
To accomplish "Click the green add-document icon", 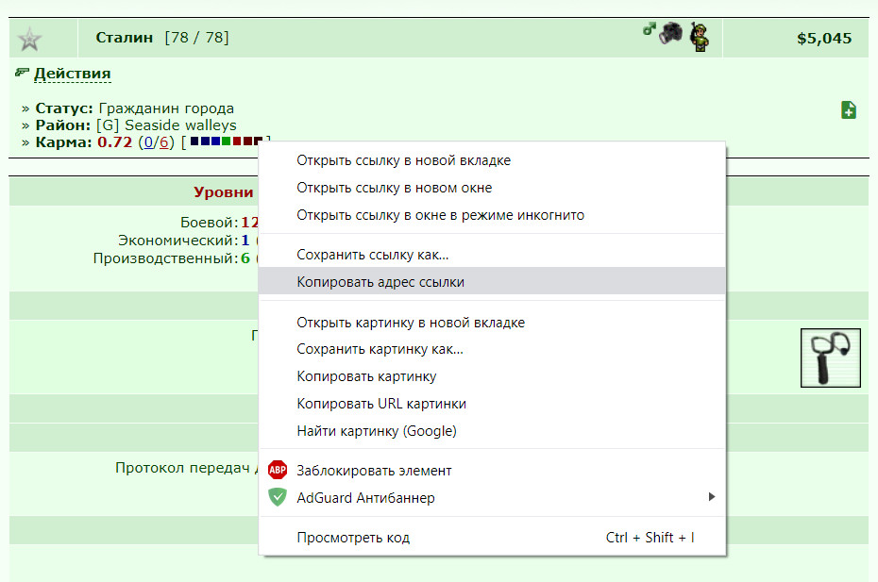I will (849, 109).
